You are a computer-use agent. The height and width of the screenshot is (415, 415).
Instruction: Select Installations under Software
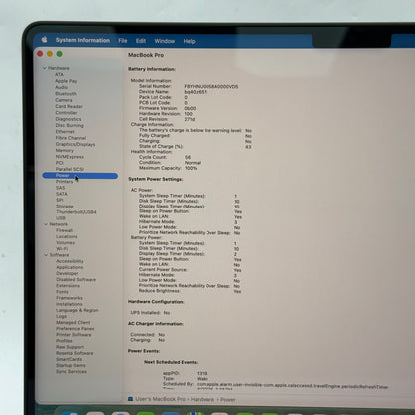click(69, 304)
